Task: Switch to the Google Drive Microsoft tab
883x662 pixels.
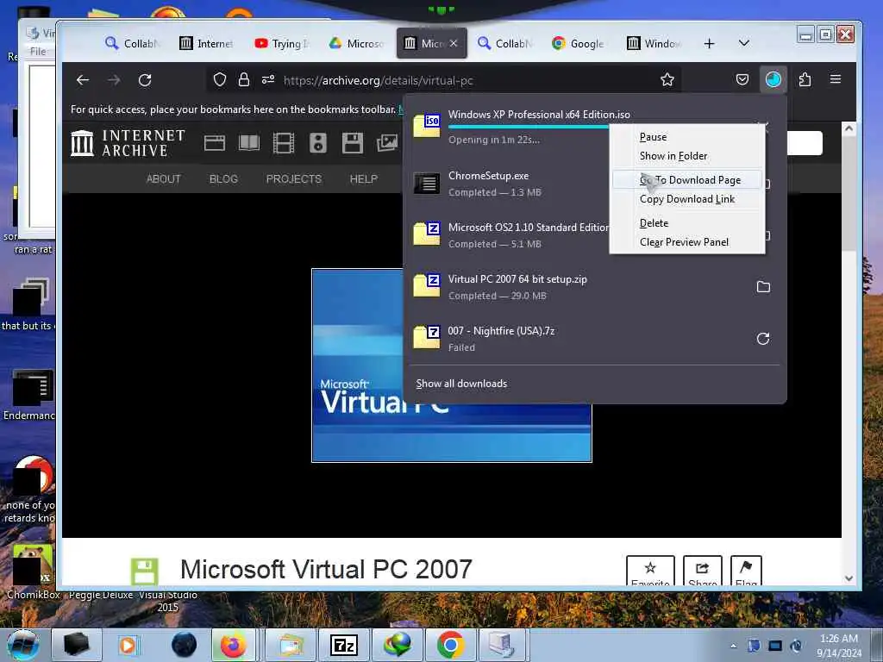Action: [x=356, y=43]
